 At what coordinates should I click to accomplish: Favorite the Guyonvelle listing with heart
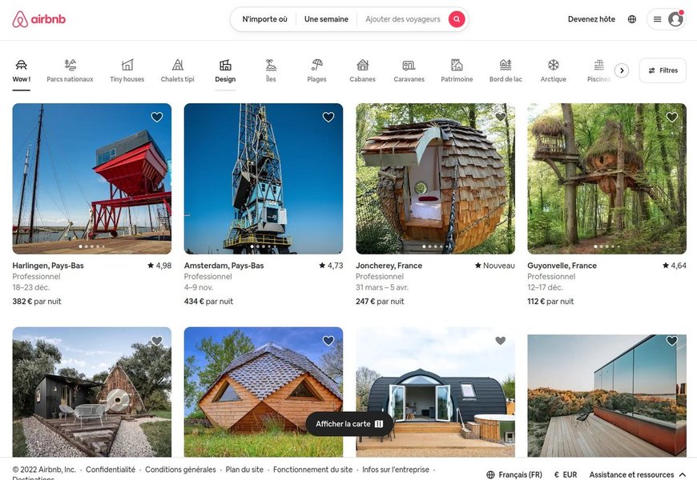pyautogui.click(x=671, y=117)
